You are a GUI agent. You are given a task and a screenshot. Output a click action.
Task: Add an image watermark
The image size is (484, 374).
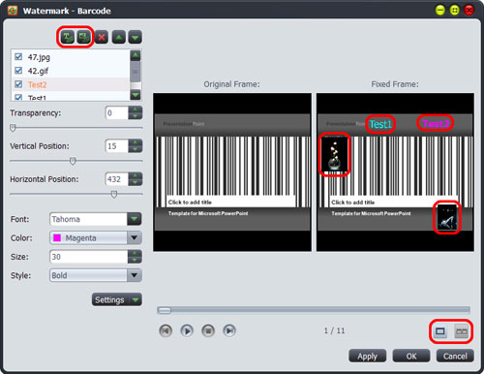[x=83, y=38]
